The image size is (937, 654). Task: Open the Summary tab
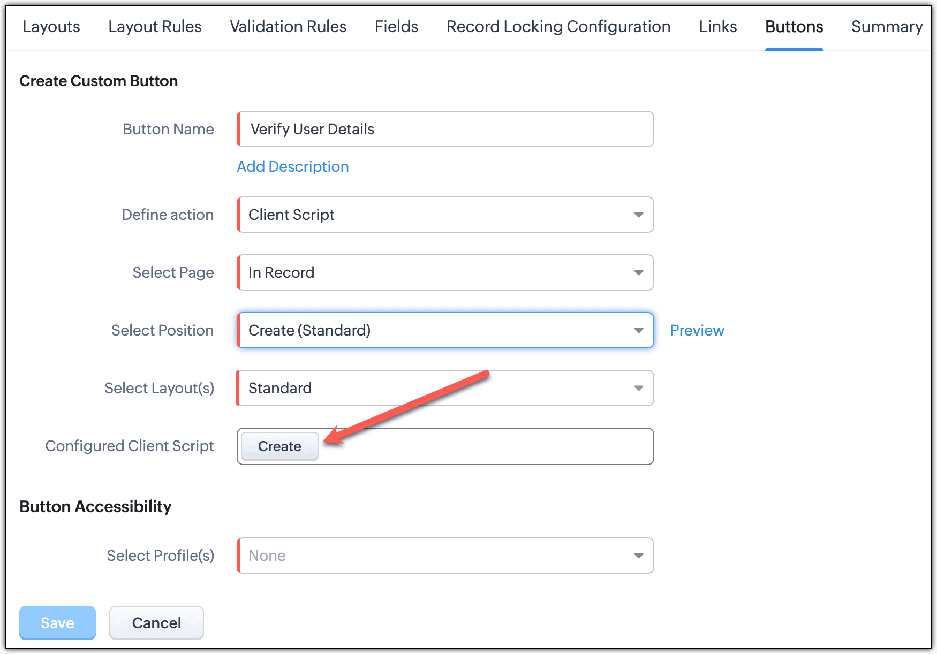click(x=887, y=27)
